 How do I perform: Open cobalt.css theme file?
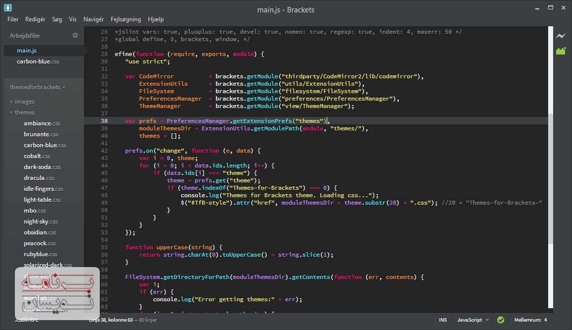[37, 156]
